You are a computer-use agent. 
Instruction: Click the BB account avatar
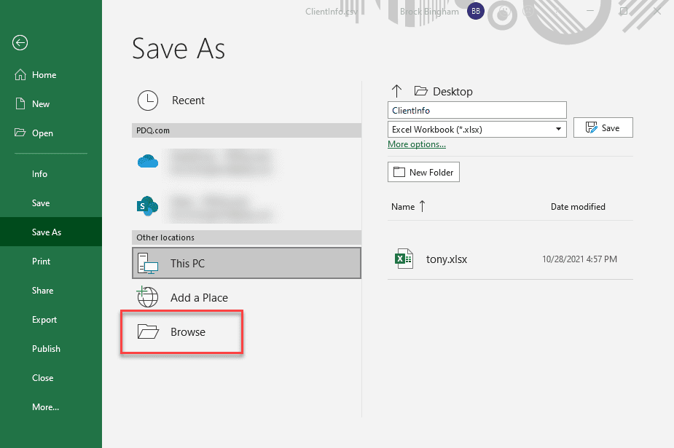[476, 11]
